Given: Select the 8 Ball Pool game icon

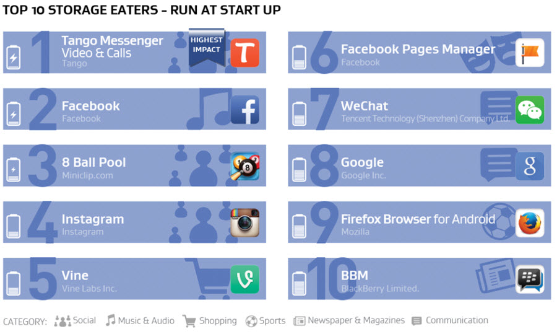Looking at the screenshot, I should coord(244,166).
